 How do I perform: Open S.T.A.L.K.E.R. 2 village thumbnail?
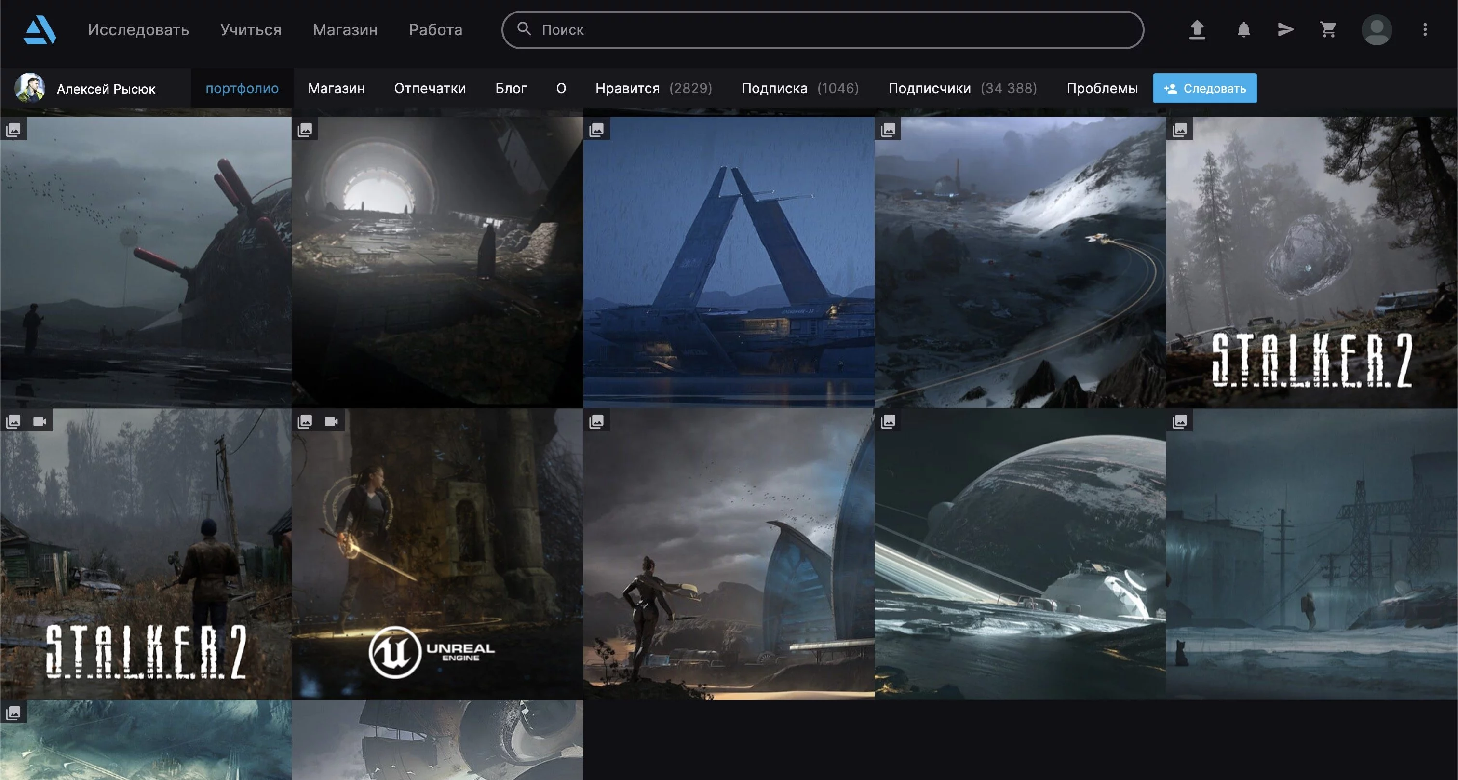[x=146, y=553]
